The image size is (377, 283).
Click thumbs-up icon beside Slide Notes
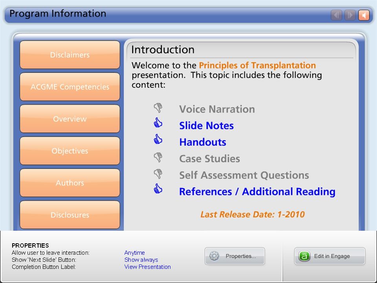coord(158,123)
